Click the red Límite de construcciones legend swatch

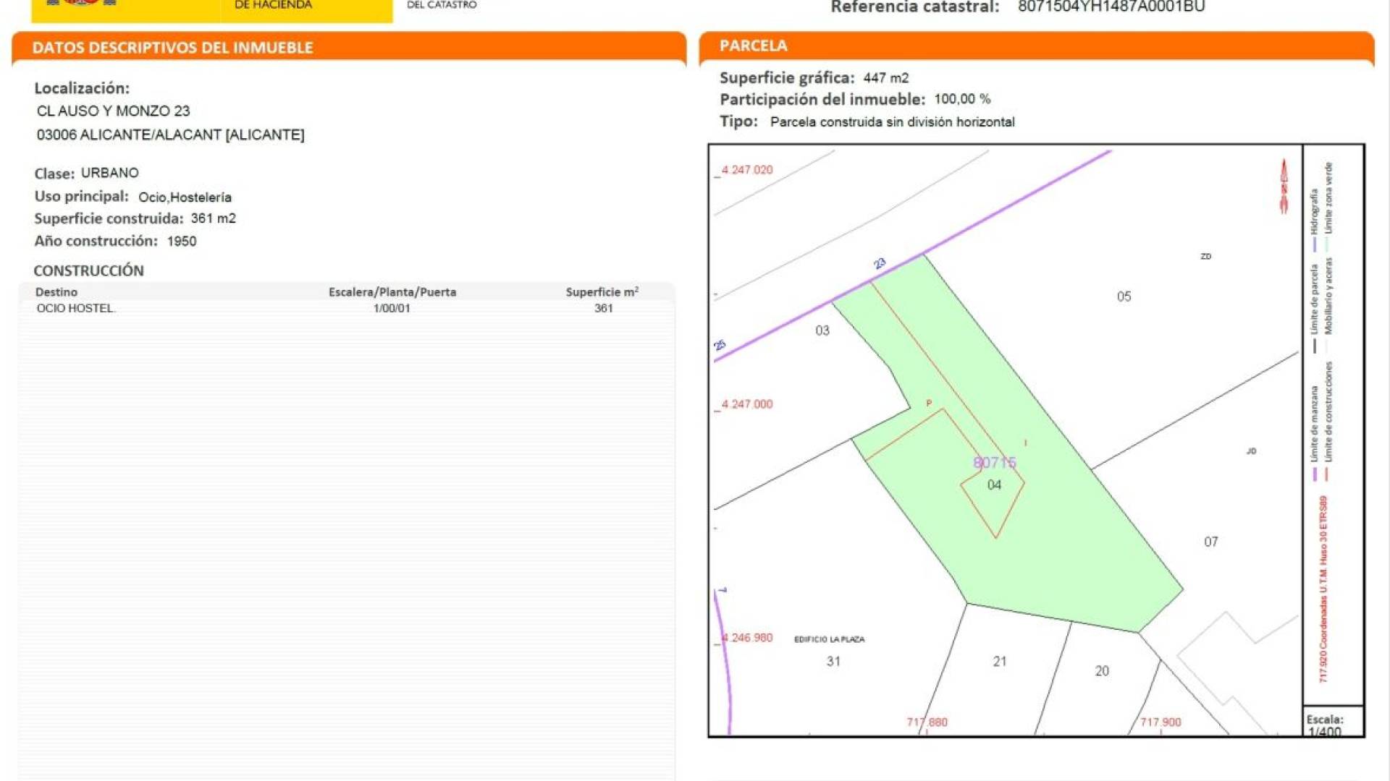(1326, 475)
